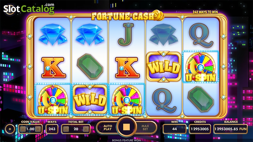Click the Fortune Cash title logo
This screenshot has width=253, height=142.
[x=128, y=16]
